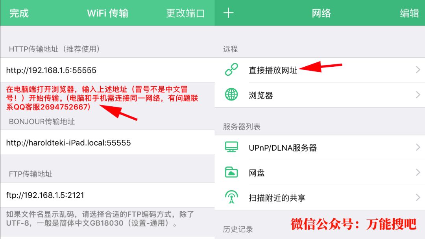Select the UPnP/DLNA monitor icon
Screen dimensions: 425x239
[231, 147]
